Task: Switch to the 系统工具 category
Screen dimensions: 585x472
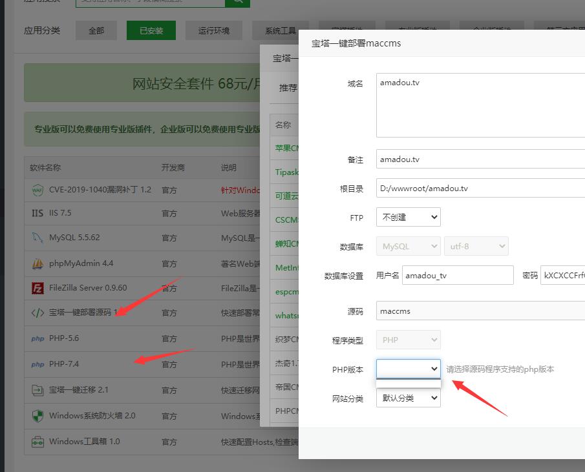Action: pyautogui.click(x=280, y=30)
